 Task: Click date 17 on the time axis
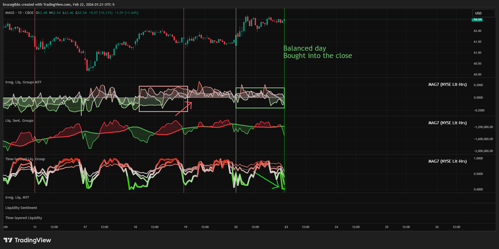click(x=85, y=227)
